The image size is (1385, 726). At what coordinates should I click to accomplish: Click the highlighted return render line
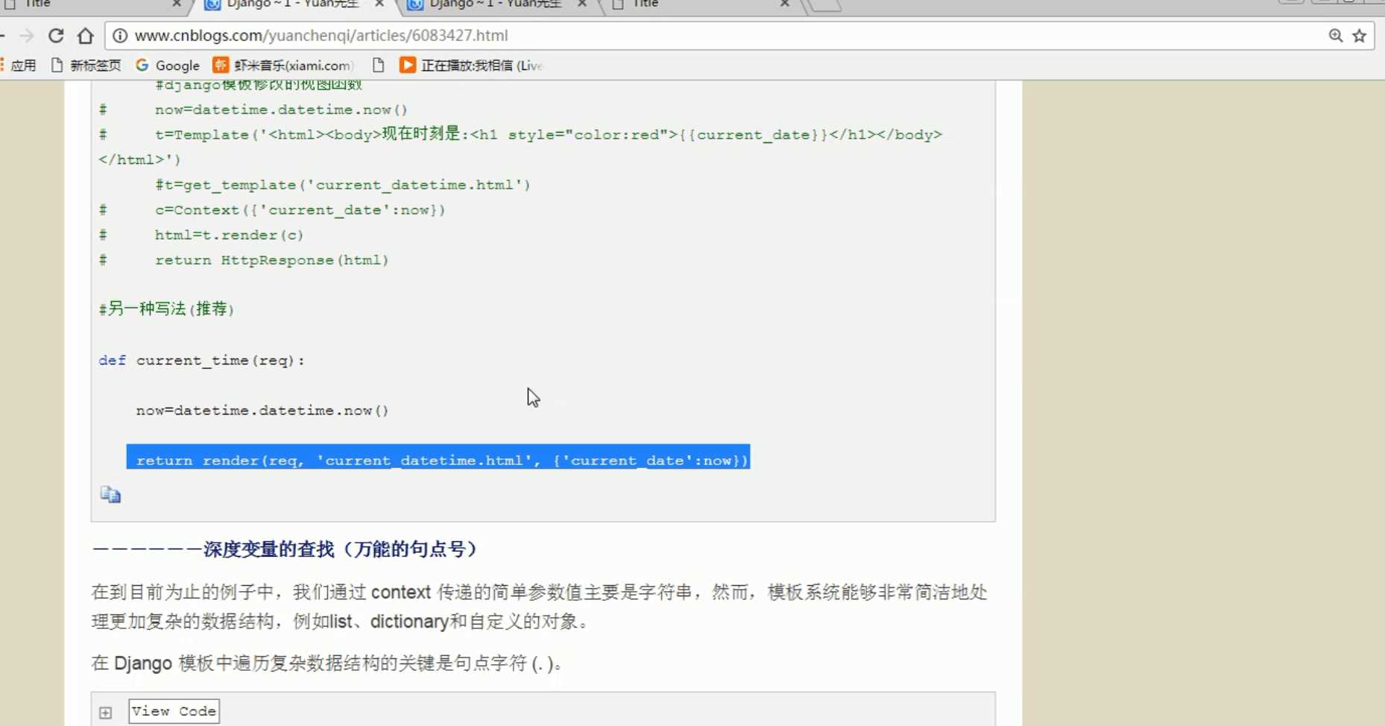(x=438, y=458)
